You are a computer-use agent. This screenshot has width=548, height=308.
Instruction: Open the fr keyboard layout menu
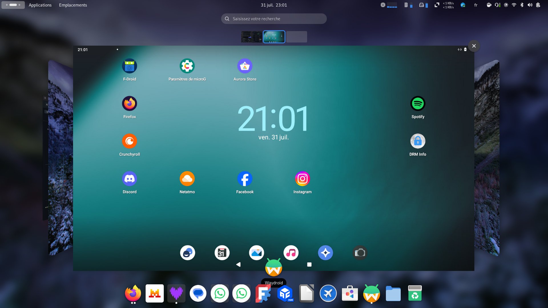tap(476, 5)
